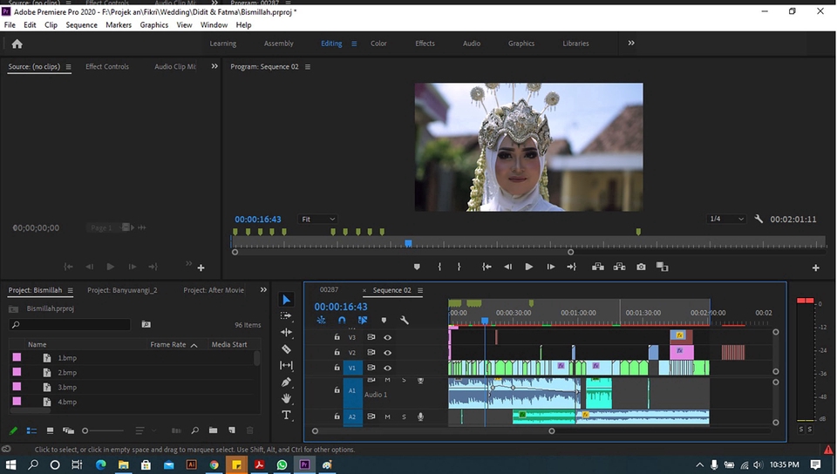Open Program: Sequence 02 panel menu

(308, 66)
